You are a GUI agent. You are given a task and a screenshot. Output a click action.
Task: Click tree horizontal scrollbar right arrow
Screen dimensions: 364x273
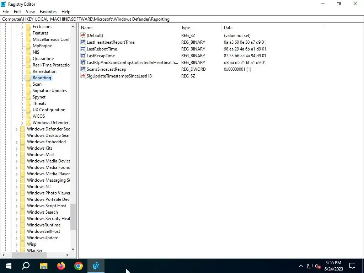coord(67,255)
